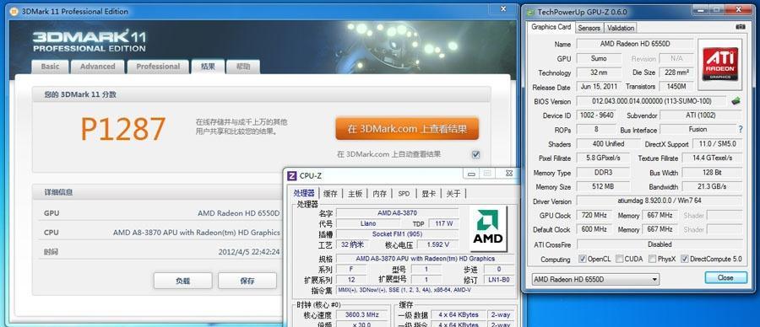Switch to the 缓存 tab in CPU-Z
This screenshot has height=327, width=760.
330,194
